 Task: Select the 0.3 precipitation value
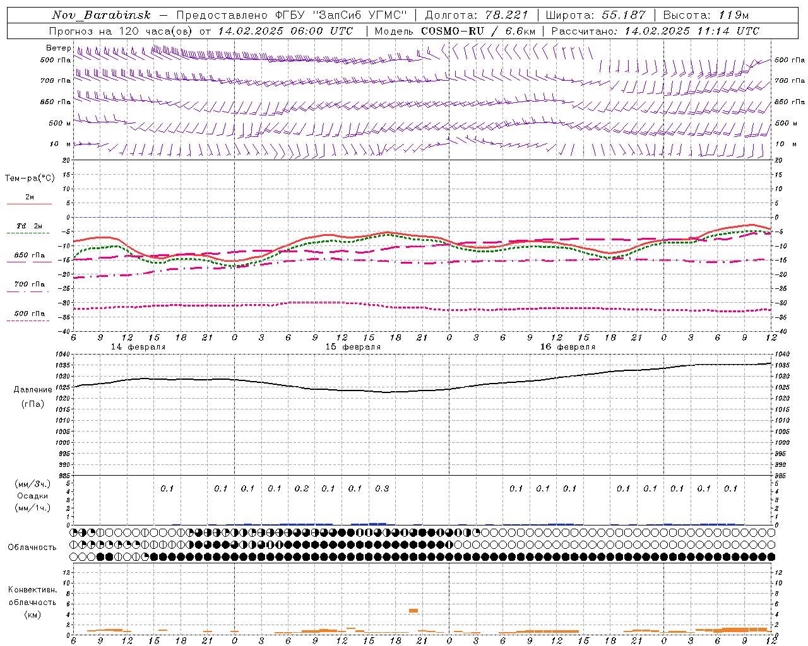382,488
